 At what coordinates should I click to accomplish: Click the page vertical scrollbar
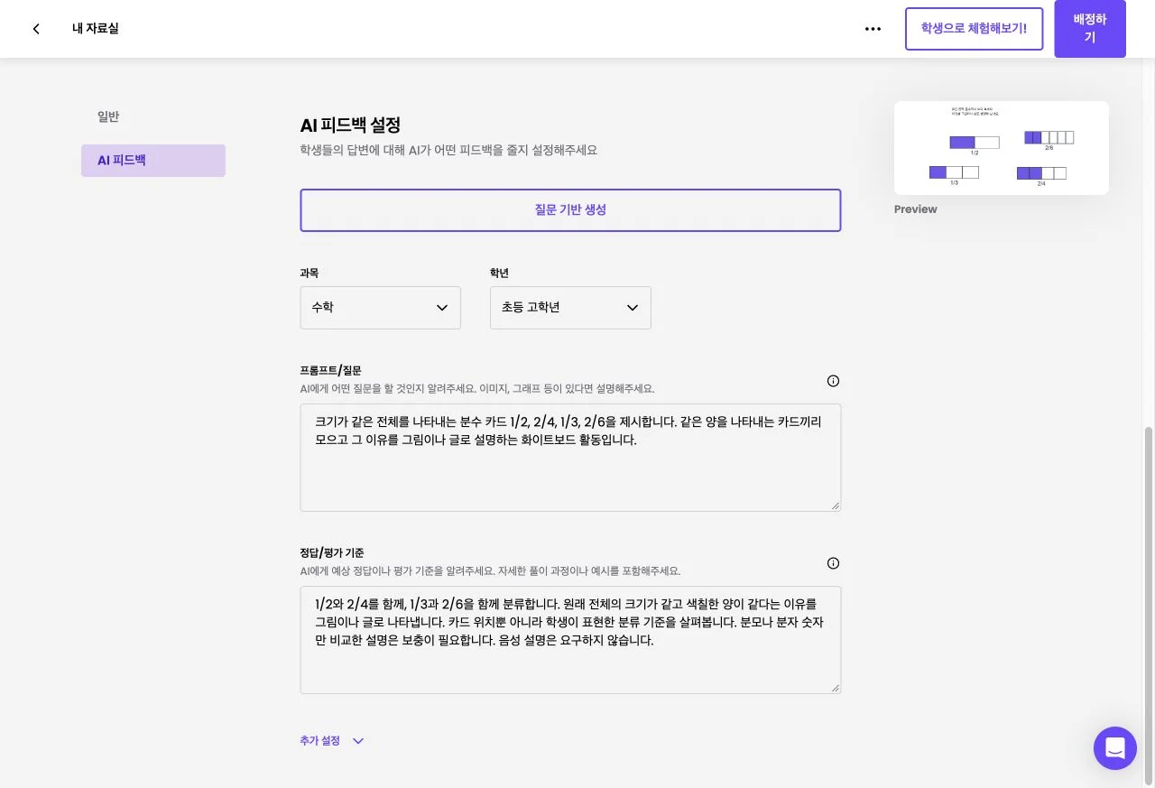1149,605
